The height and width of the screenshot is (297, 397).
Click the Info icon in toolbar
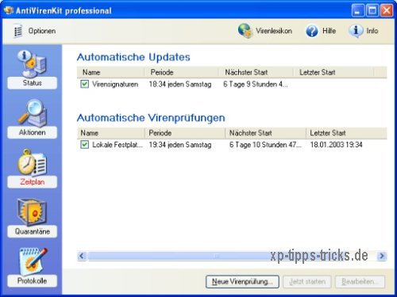point(356,31)
